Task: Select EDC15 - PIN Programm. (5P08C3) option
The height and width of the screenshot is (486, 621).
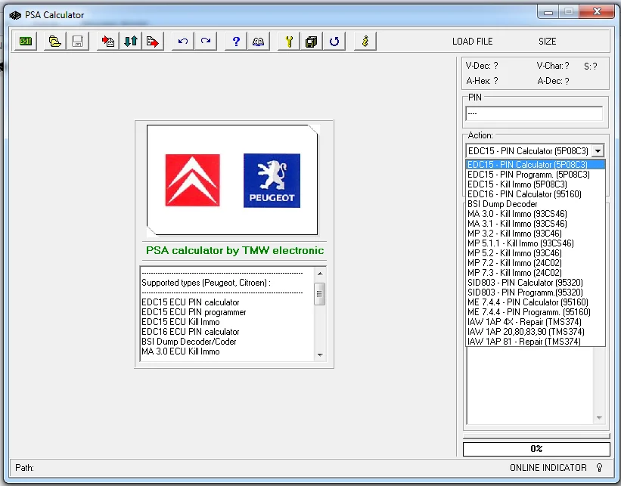Action: [536, 174]
